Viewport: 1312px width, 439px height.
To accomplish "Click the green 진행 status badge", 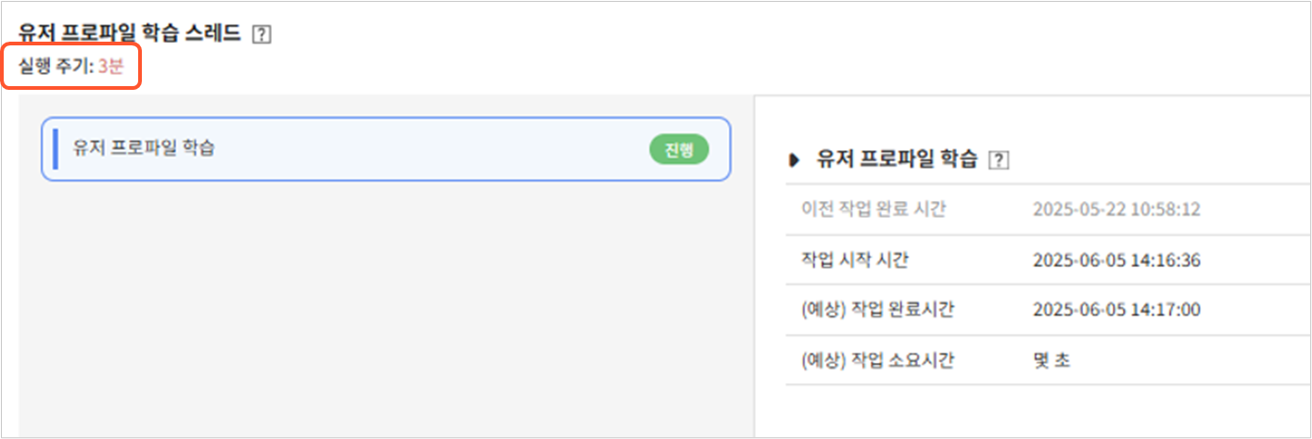I will pos(679,149).
